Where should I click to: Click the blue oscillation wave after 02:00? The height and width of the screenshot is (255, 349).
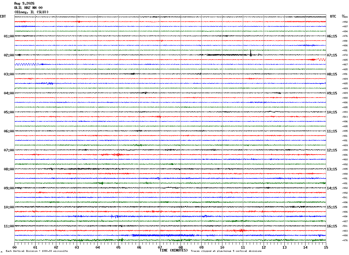(x=26, y=64)
